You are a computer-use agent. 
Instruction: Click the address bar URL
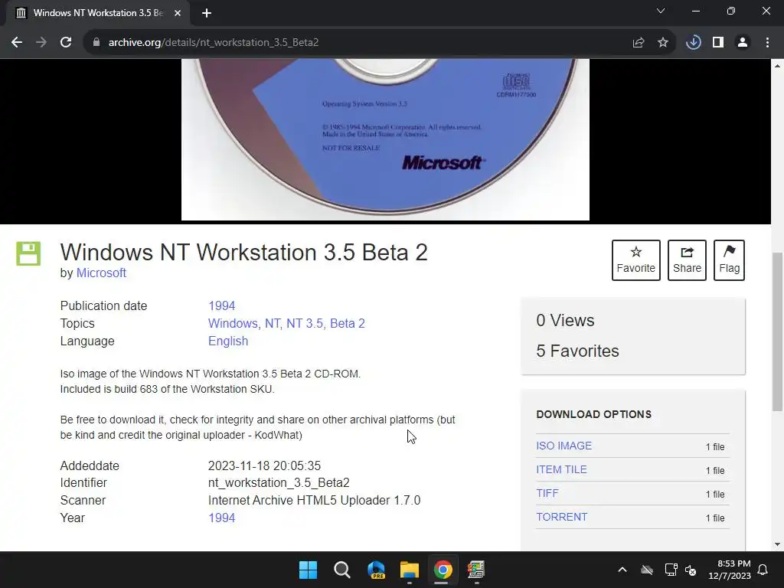[x=214, y=43]
